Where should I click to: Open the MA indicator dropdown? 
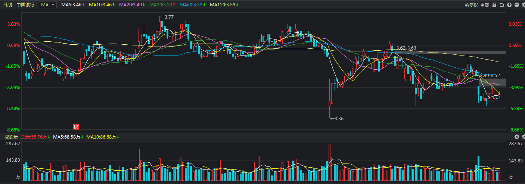(x=48, y=5)
